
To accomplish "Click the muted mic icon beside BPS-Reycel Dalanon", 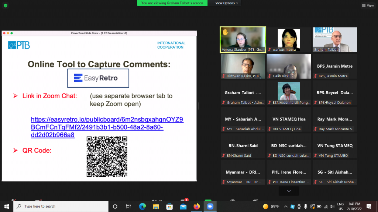I will (316, 102).
